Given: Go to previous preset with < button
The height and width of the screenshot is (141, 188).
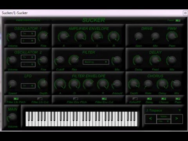Looking at the screenshot, I should pos(150,119).
